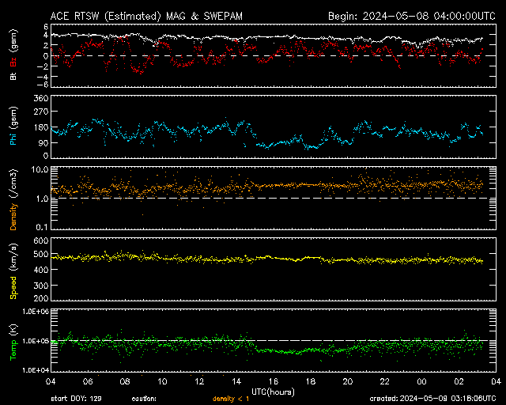This screenshot has width=506, height=405.
Task: Click the 'caution:' label at bottom
Action: (x=145, y=398)
